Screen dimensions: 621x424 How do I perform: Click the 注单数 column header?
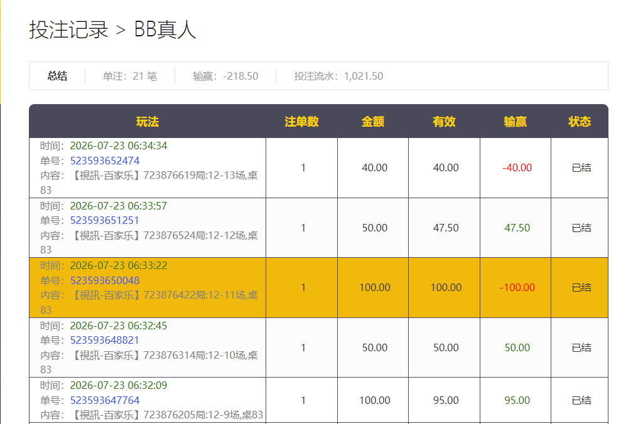[x=301, y=122]
